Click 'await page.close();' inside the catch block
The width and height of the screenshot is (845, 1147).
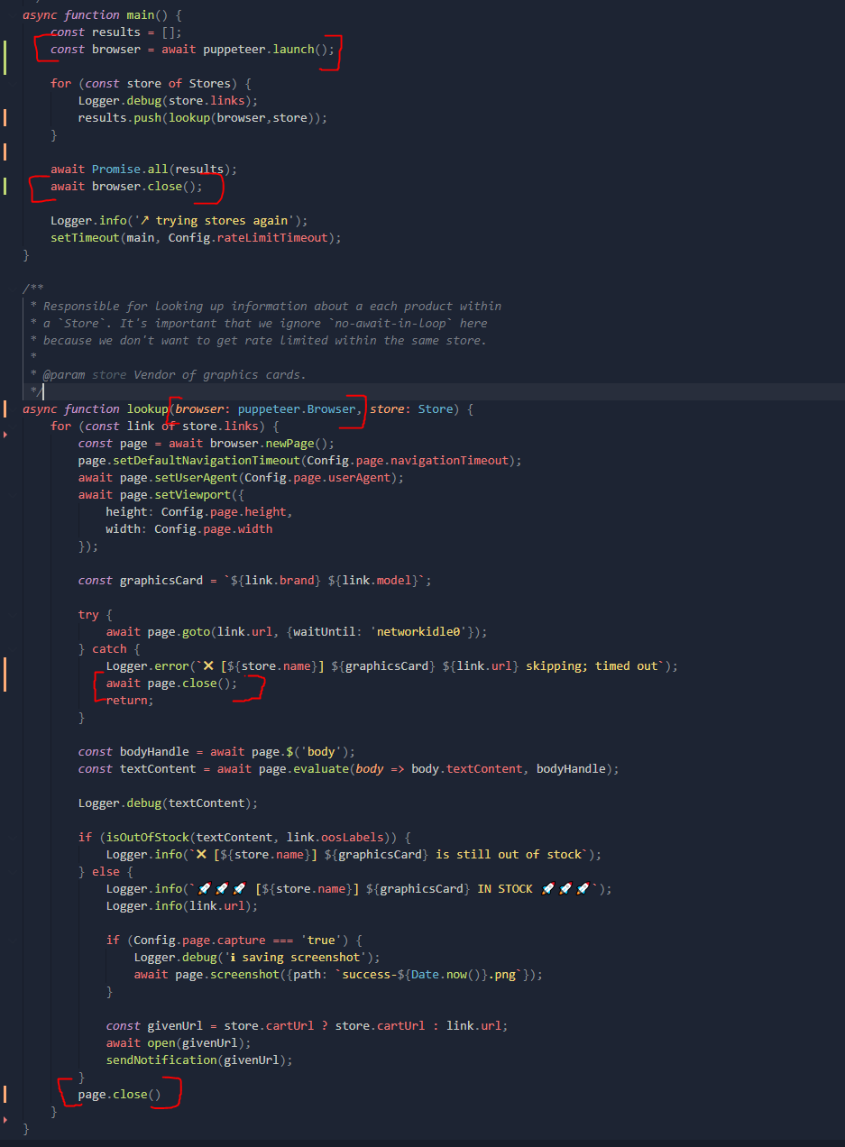coord(171,683)
